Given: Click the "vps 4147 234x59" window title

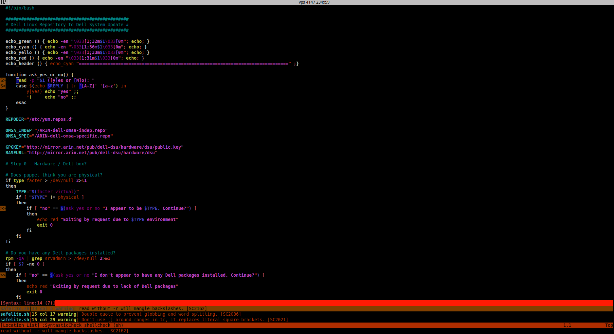Looking at the screenshot, I should pyautogui.click(x=314, y=2).
